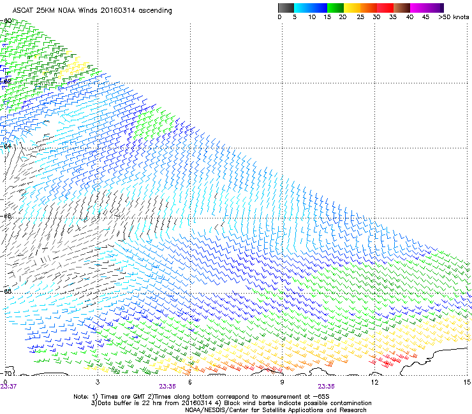Click the latitude label '-68'
Image resolution: width=472 pixels, height=414 pixels.
6,291
